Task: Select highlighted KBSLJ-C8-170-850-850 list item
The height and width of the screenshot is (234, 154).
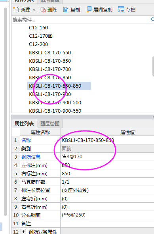Action: [59, 86]
